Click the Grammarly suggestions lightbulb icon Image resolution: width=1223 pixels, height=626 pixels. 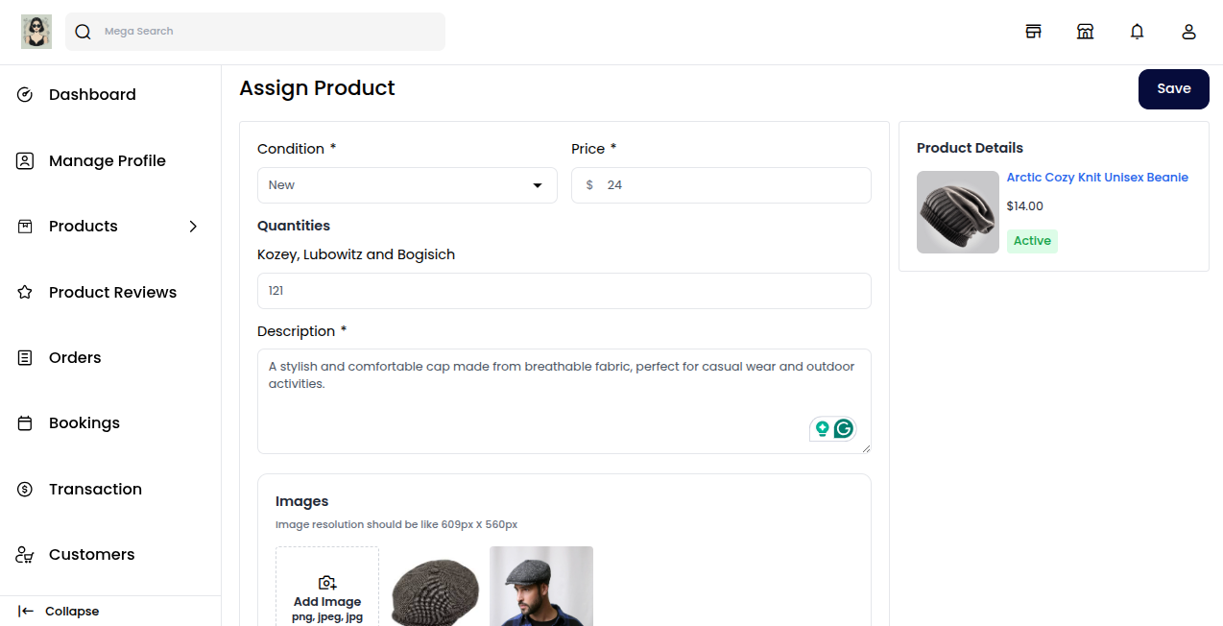(823, 428)
